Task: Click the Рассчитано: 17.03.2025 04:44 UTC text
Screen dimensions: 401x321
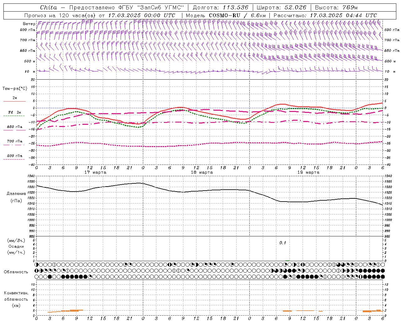Action: coord(325,15)
